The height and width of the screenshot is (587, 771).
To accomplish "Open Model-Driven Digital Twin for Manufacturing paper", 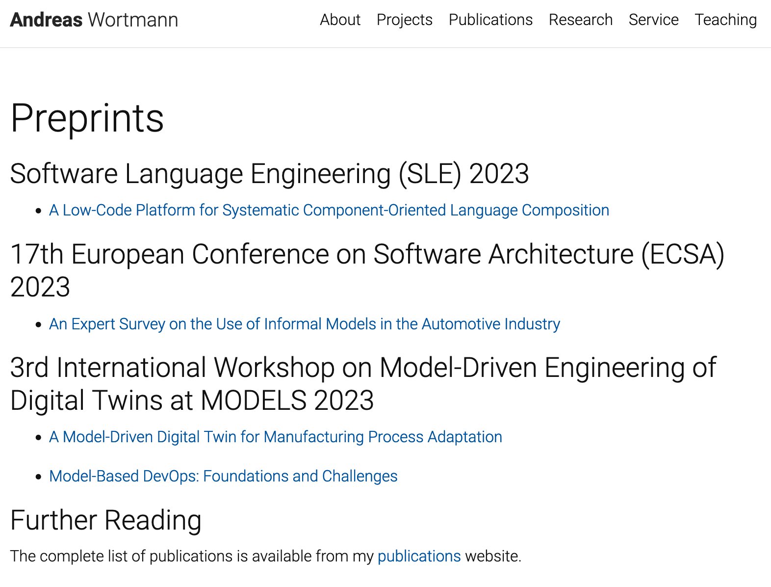I will (276, 437).
